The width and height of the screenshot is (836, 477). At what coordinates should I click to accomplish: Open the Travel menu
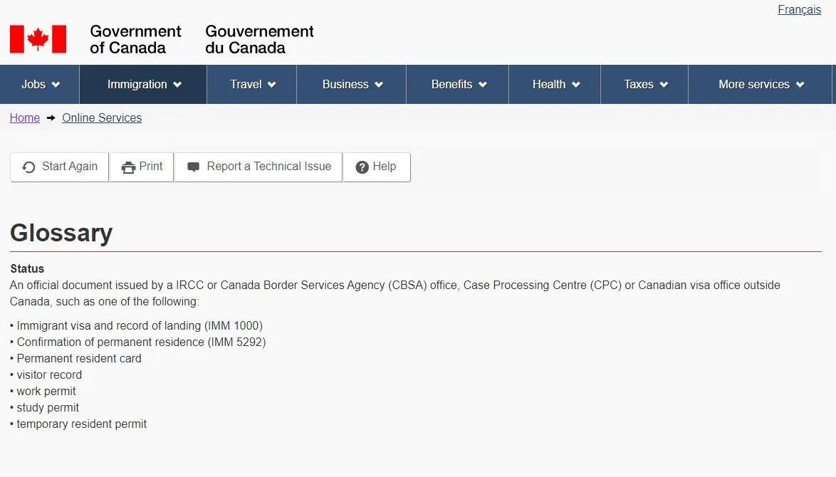[251, 84]
